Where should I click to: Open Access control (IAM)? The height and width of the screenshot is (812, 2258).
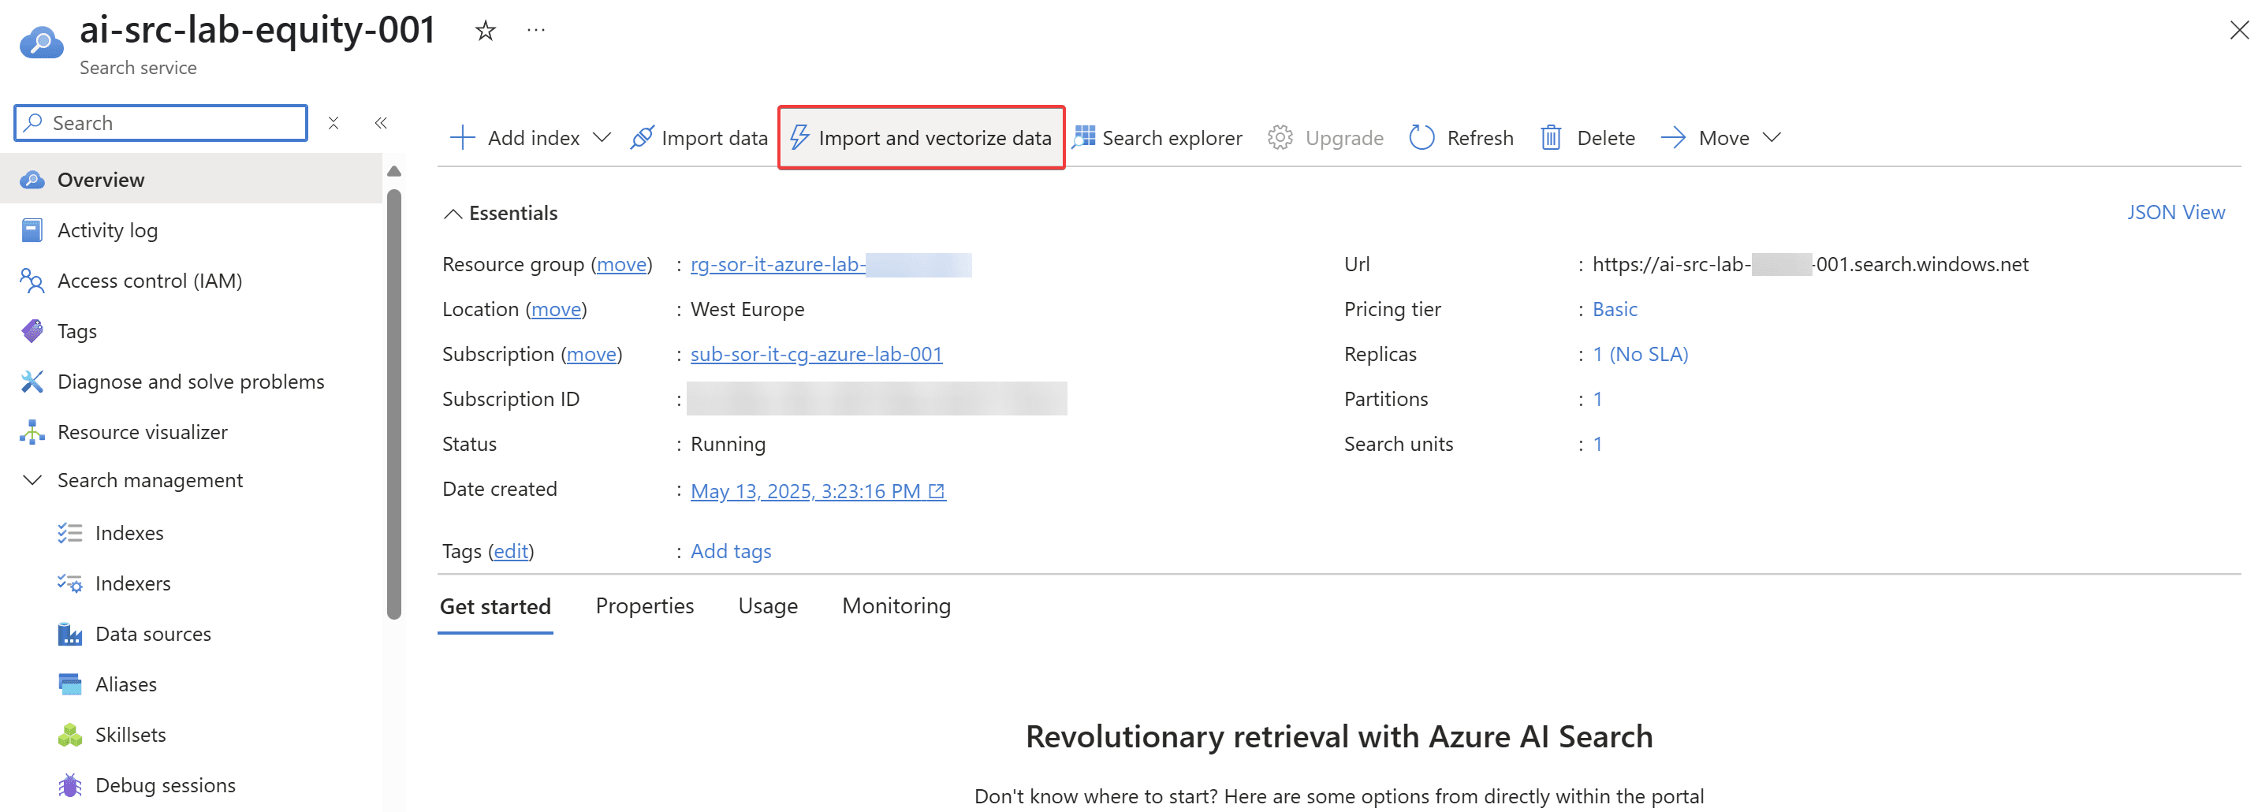tap(191, 281)
